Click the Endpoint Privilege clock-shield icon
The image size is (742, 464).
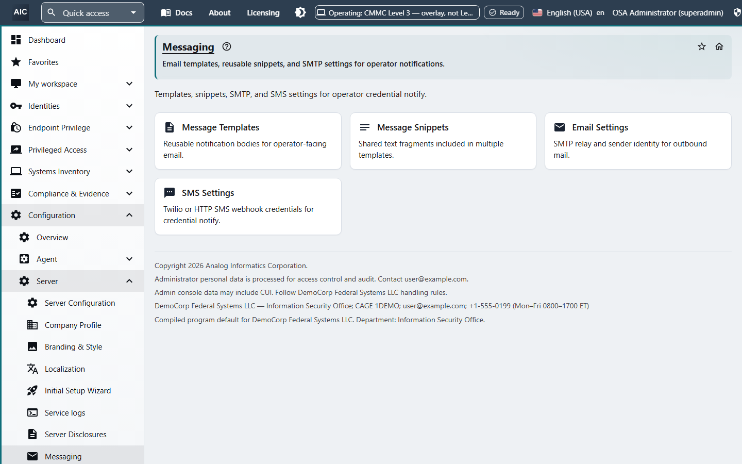coord(16,127)
